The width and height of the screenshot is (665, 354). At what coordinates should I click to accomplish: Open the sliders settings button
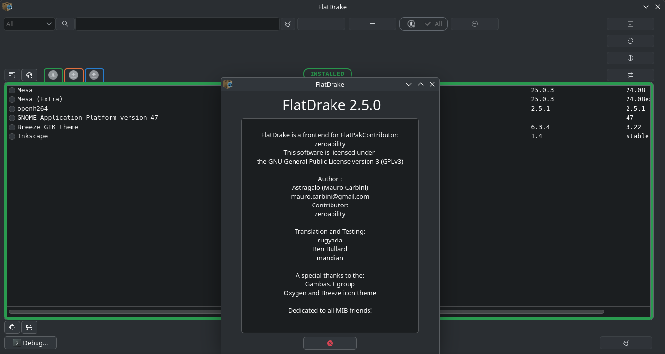630,75
